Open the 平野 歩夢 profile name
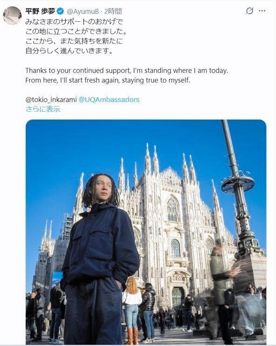Image resolution: width=276 pixels, height=346 pixels. [x=40, y=11]
